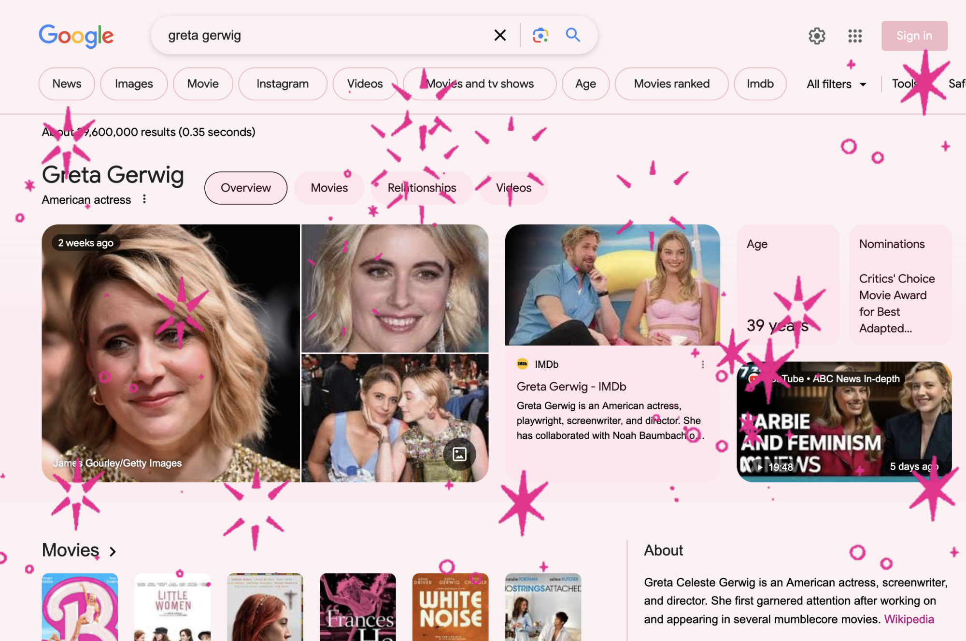Switch to the Movies knowledge panel tab

pyautogui.click(x=329, y=188)
